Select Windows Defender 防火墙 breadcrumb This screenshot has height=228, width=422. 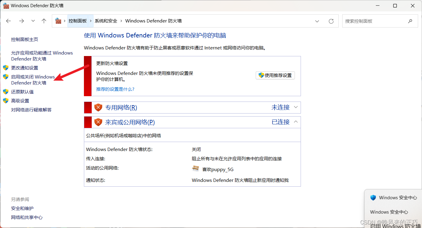[x=153, y=21]
